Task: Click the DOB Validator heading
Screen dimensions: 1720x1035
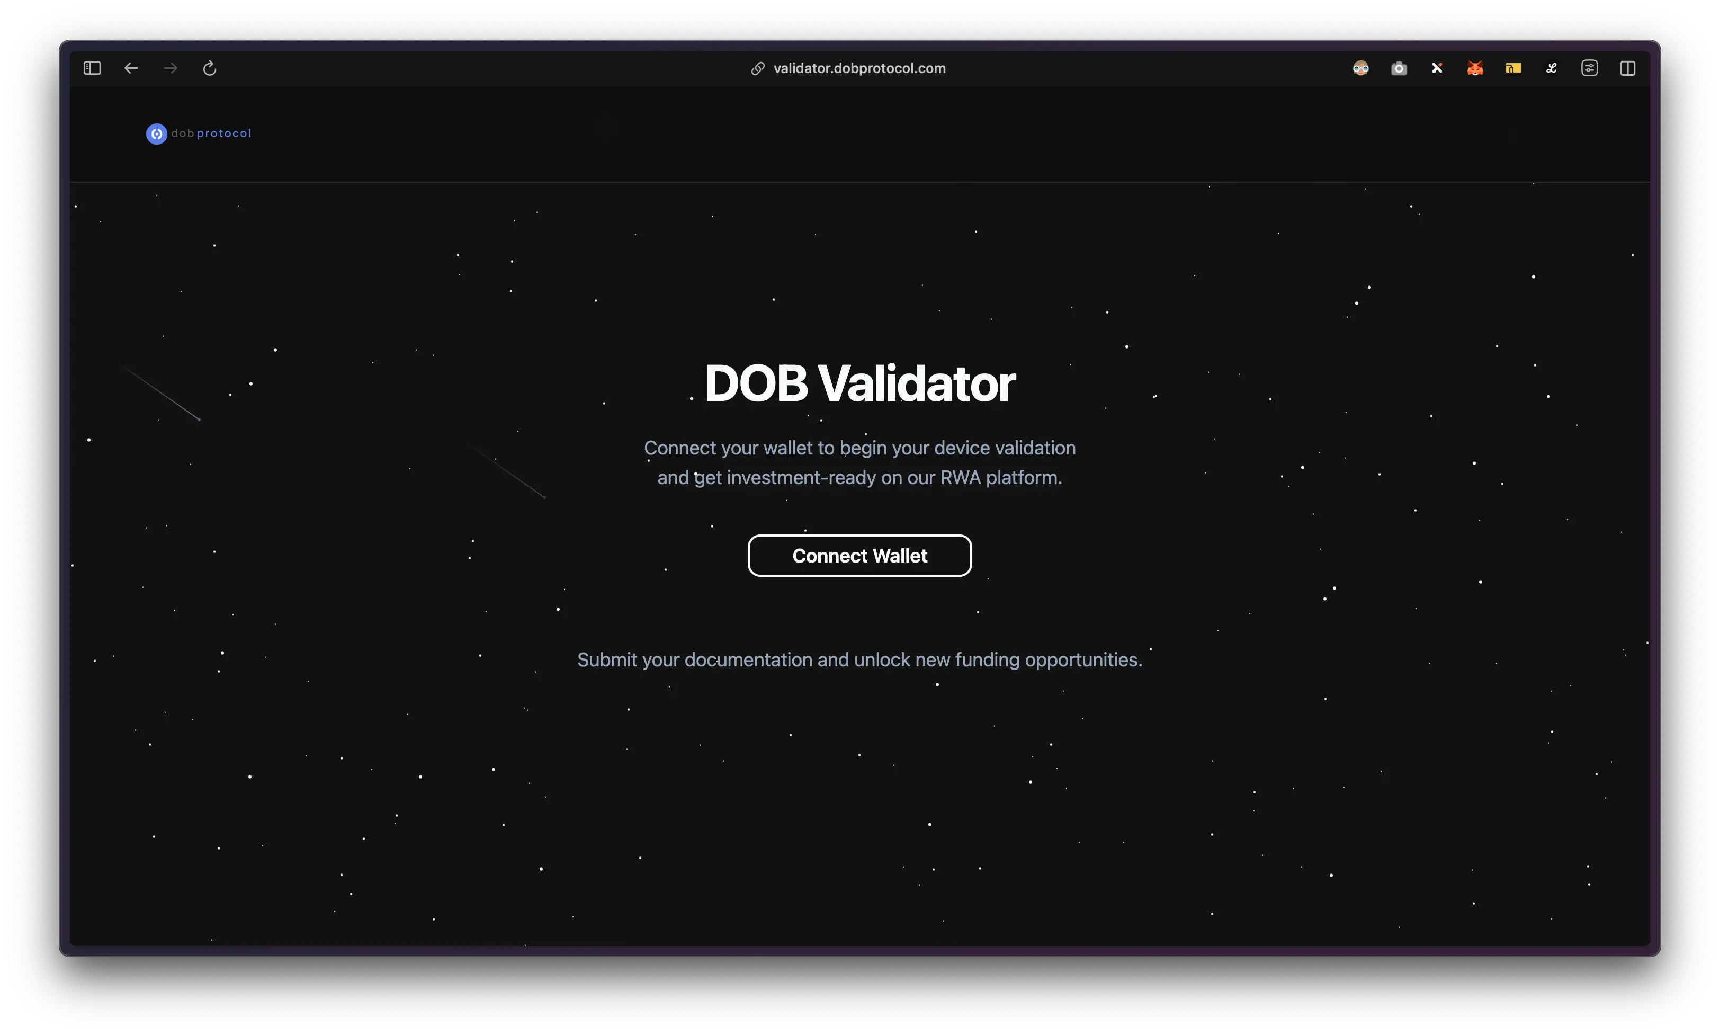Action: (859, 383)
